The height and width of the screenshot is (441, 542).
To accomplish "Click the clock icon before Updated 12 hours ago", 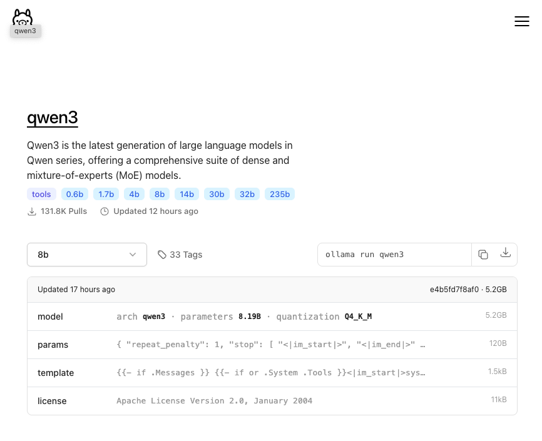I will [x=105, y=211].
